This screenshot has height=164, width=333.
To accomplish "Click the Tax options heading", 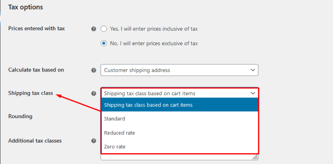I will 26,7.
